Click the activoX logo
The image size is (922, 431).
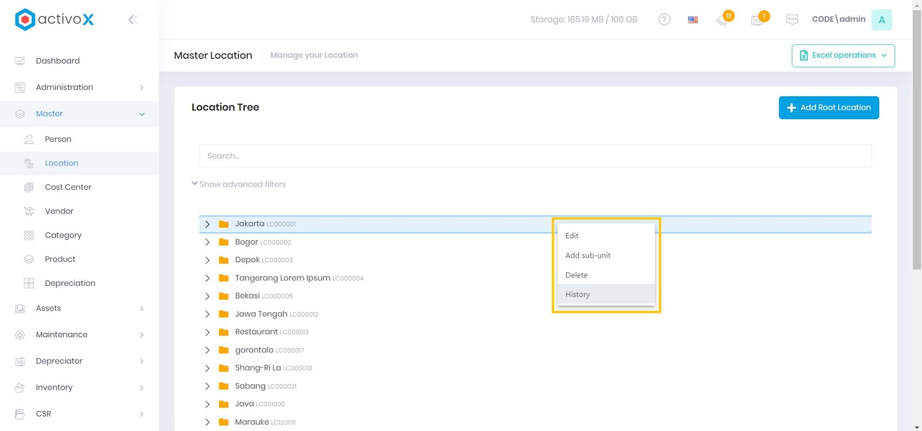54,20
